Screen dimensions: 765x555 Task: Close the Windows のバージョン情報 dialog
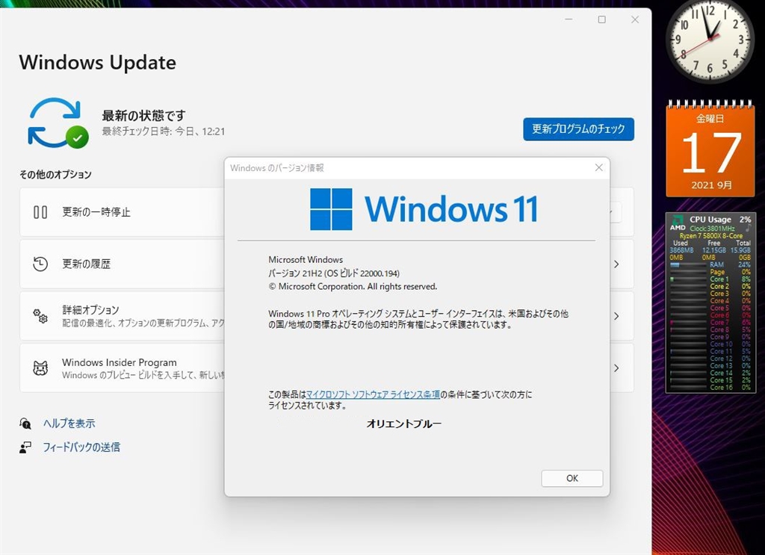(598, 168)
